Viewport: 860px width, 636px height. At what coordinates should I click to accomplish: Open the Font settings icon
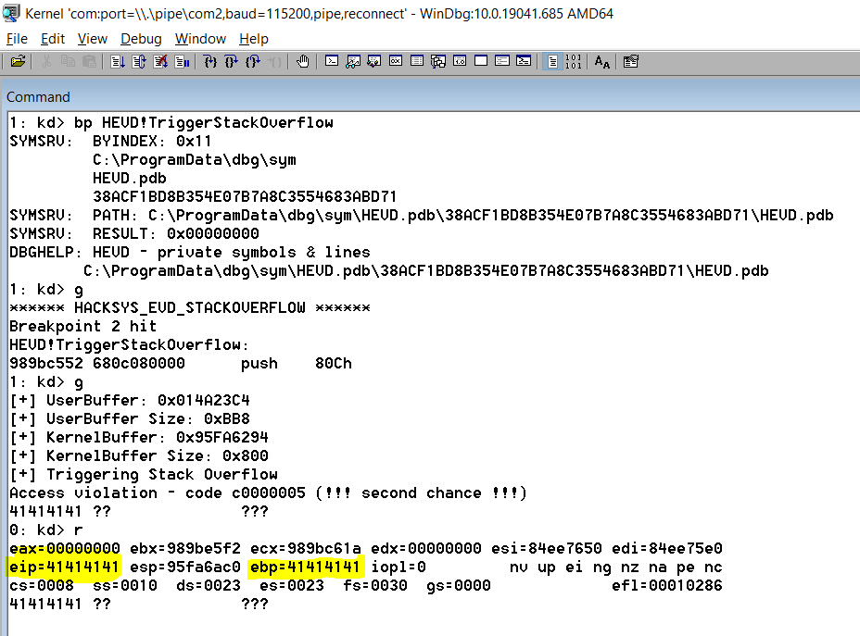(x=602, y=61)
